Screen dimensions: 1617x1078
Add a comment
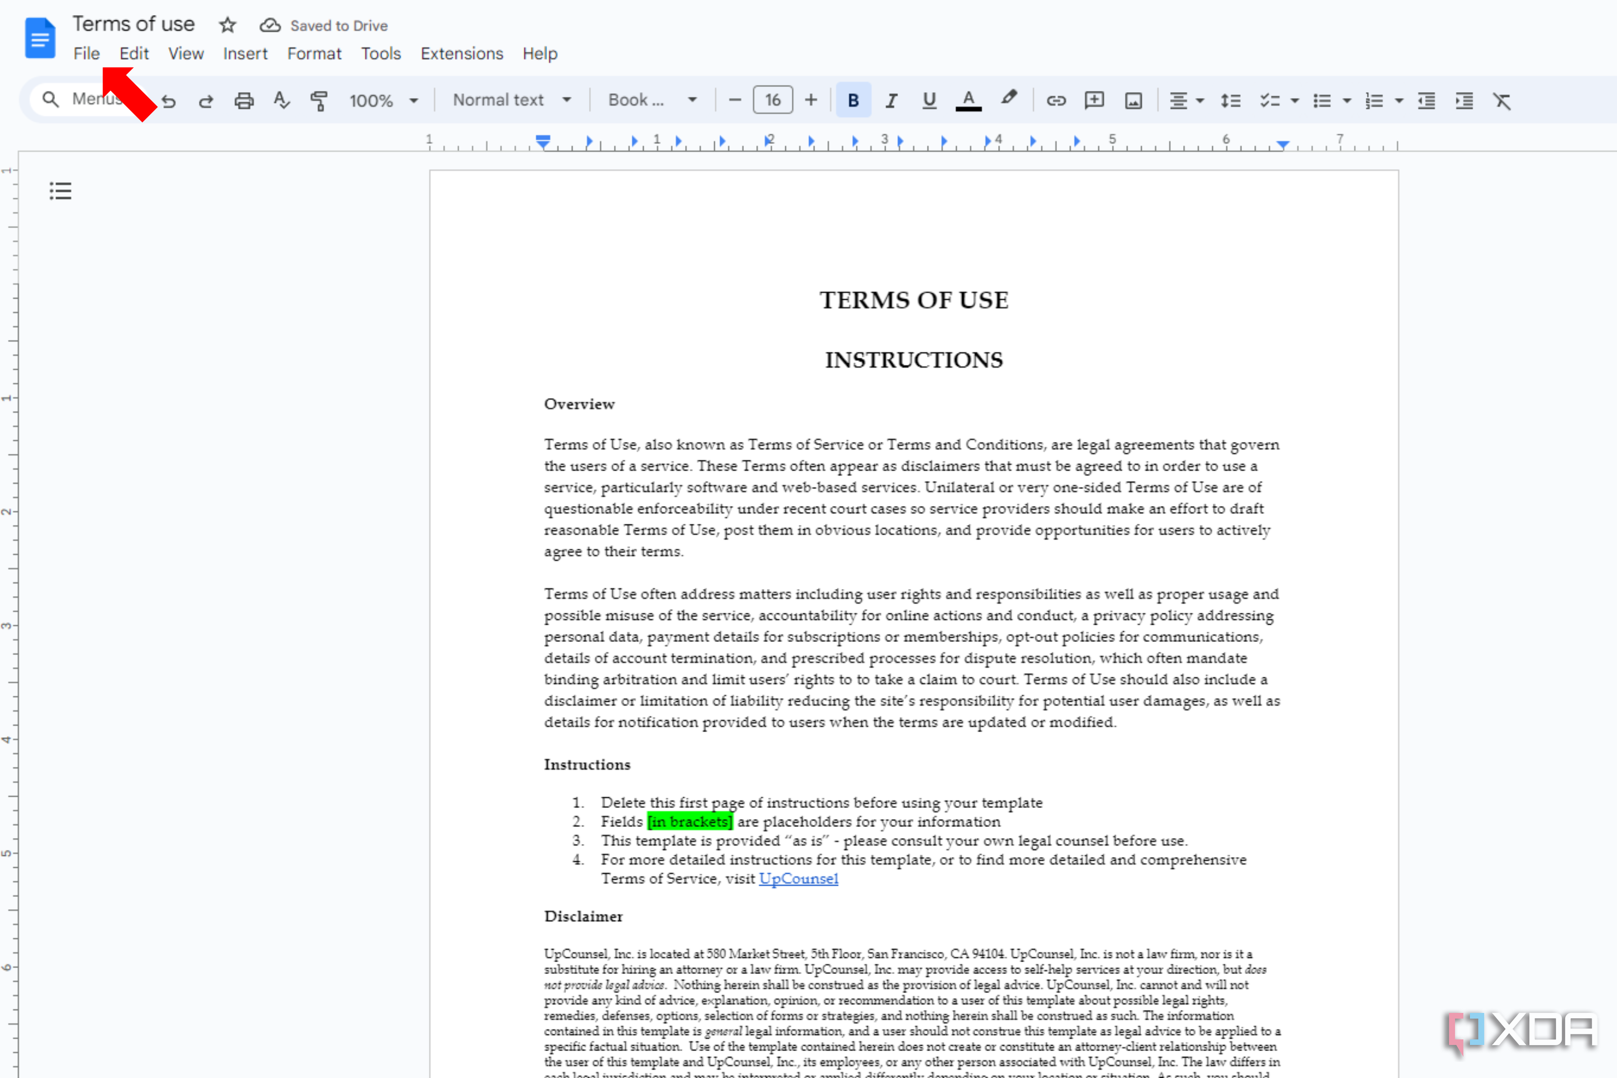(1094, 100)
